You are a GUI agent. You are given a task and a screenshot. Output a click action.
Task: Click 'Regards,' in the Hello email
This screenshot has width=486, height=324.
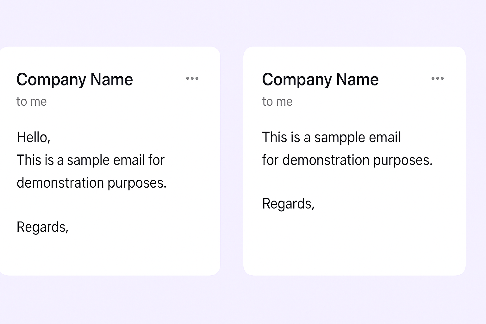coord(42,227)
